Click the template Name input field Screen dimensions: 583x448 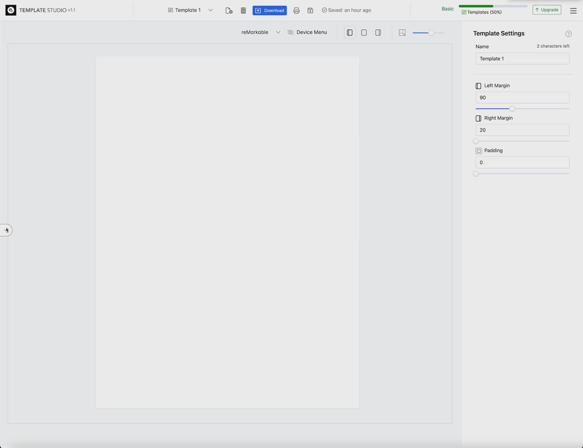click(522, 58)
